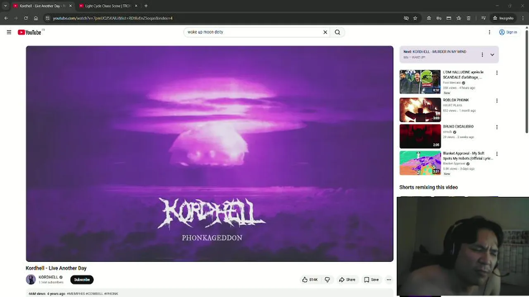This screenshot has height=297, width=529.
Task: Click the dislike thumbs-down button
Action: (327, 280)
